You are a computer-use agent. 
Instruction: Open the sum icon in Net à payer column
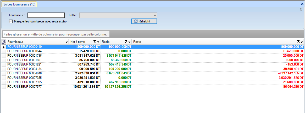pyautogui.click(x=95, y=42)
